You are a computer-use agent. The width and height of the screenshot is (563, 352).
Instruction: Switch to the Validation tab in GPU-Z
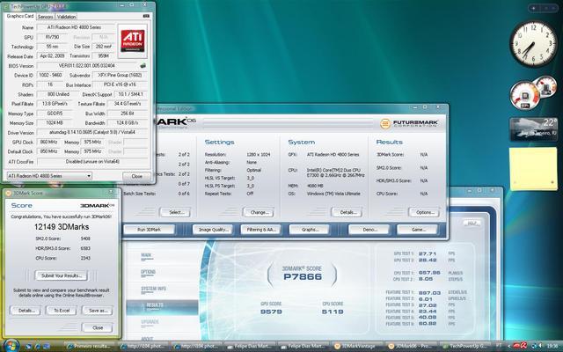point(66,17)
